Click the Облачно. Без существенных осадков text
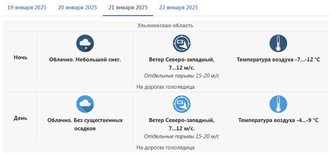 point(85,124)
